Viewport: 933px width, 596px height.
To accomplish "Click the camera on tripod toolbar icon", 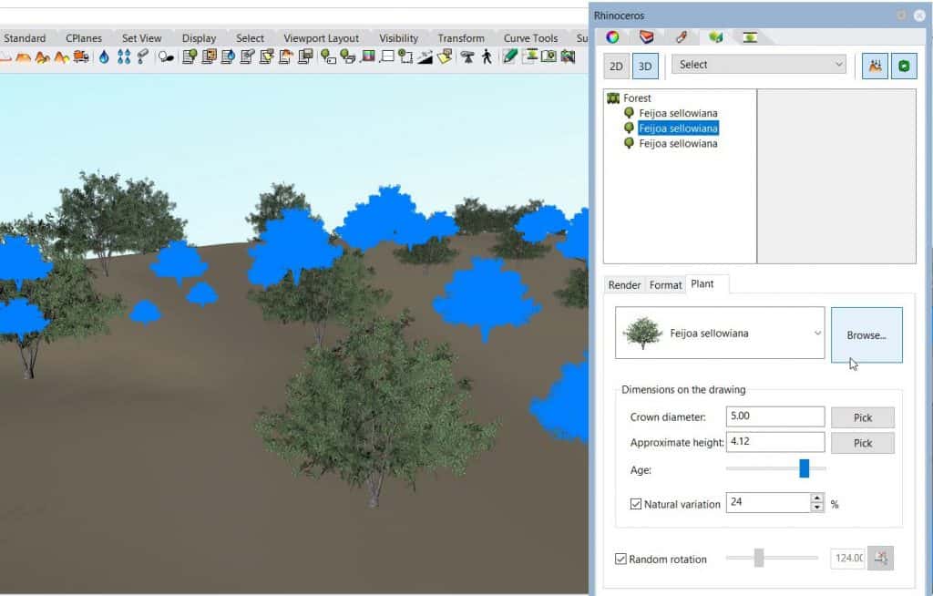I will 467,57.
